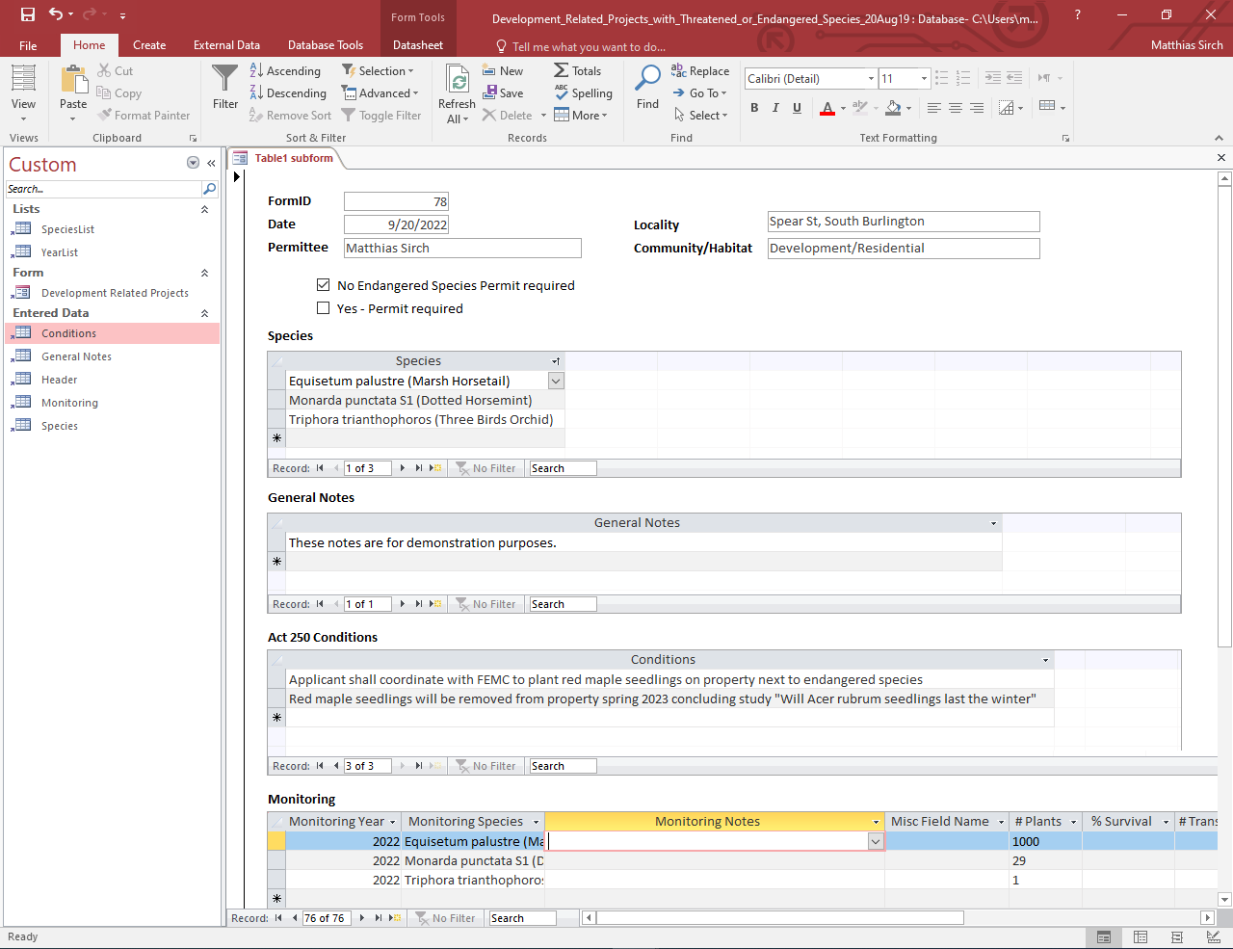Open the font color picker arrow
The height and width of the screenshot is (949, 1233).
843,108
